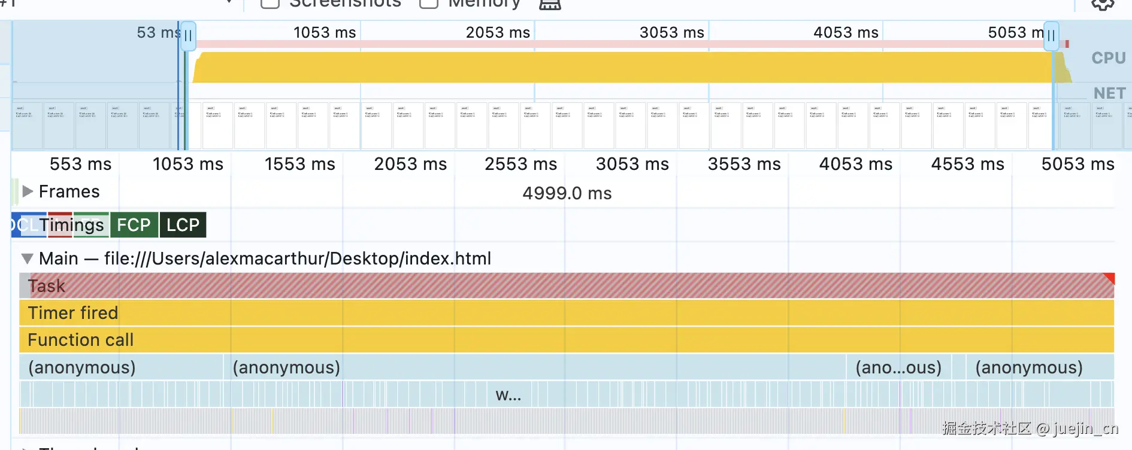Screen dimensions: 1132x450
Task: Open the recording selector dropdown arrow
Action: click(x=229, y=2)
